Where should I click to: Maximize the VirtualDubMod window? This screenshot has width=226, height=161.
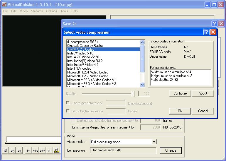click(214, 5)
